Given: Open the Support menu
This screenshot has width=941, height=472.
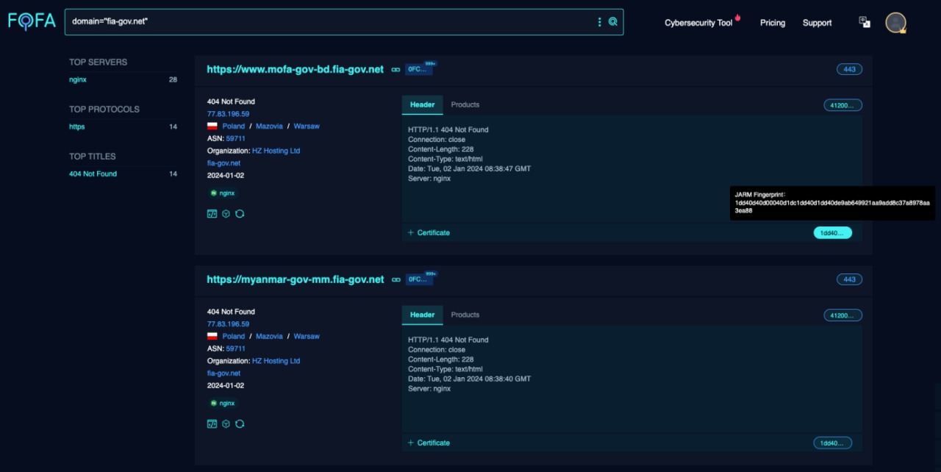Looking at the screenshot, I should [817, 23].
